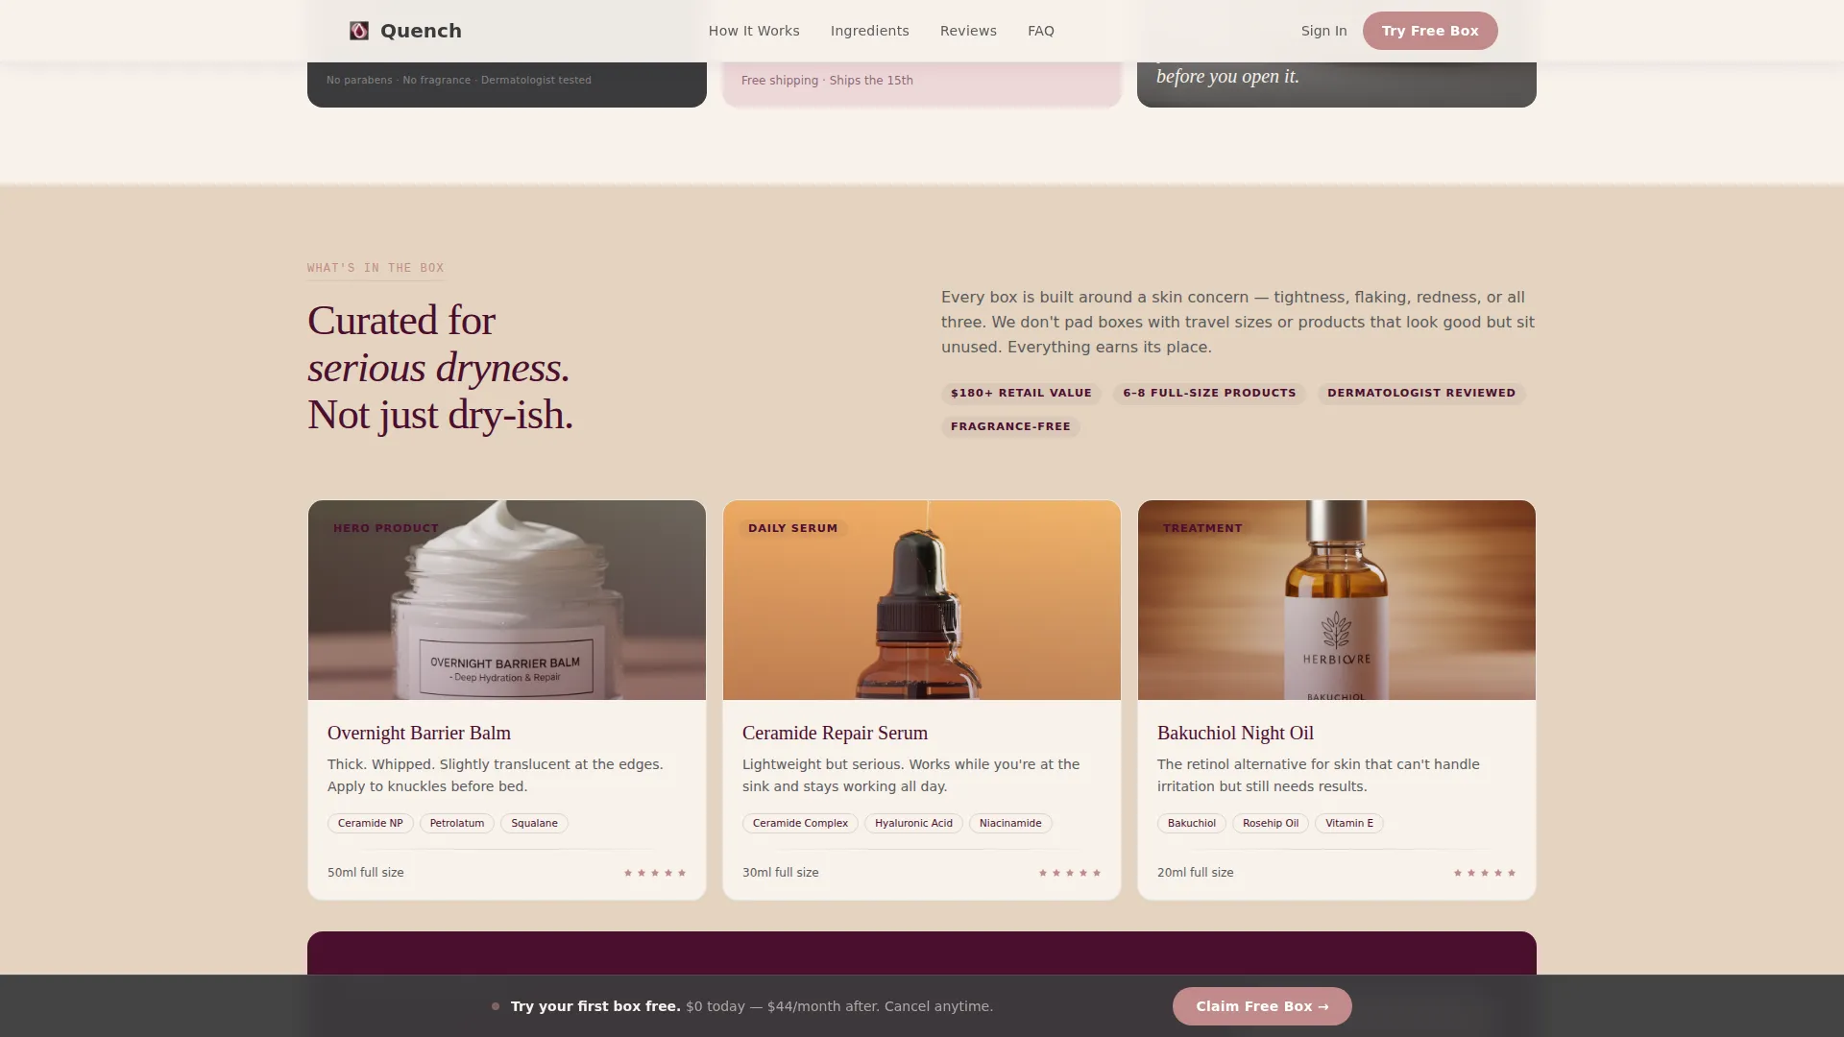Viewport: 1844px width, 1037px height.
Task: Click the Claim Free Box button
Action: [1262, 1006]
